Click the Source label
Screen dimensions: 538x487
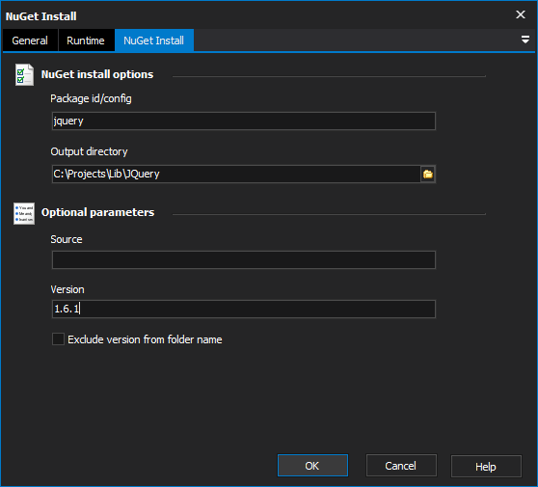click(67, 239)
